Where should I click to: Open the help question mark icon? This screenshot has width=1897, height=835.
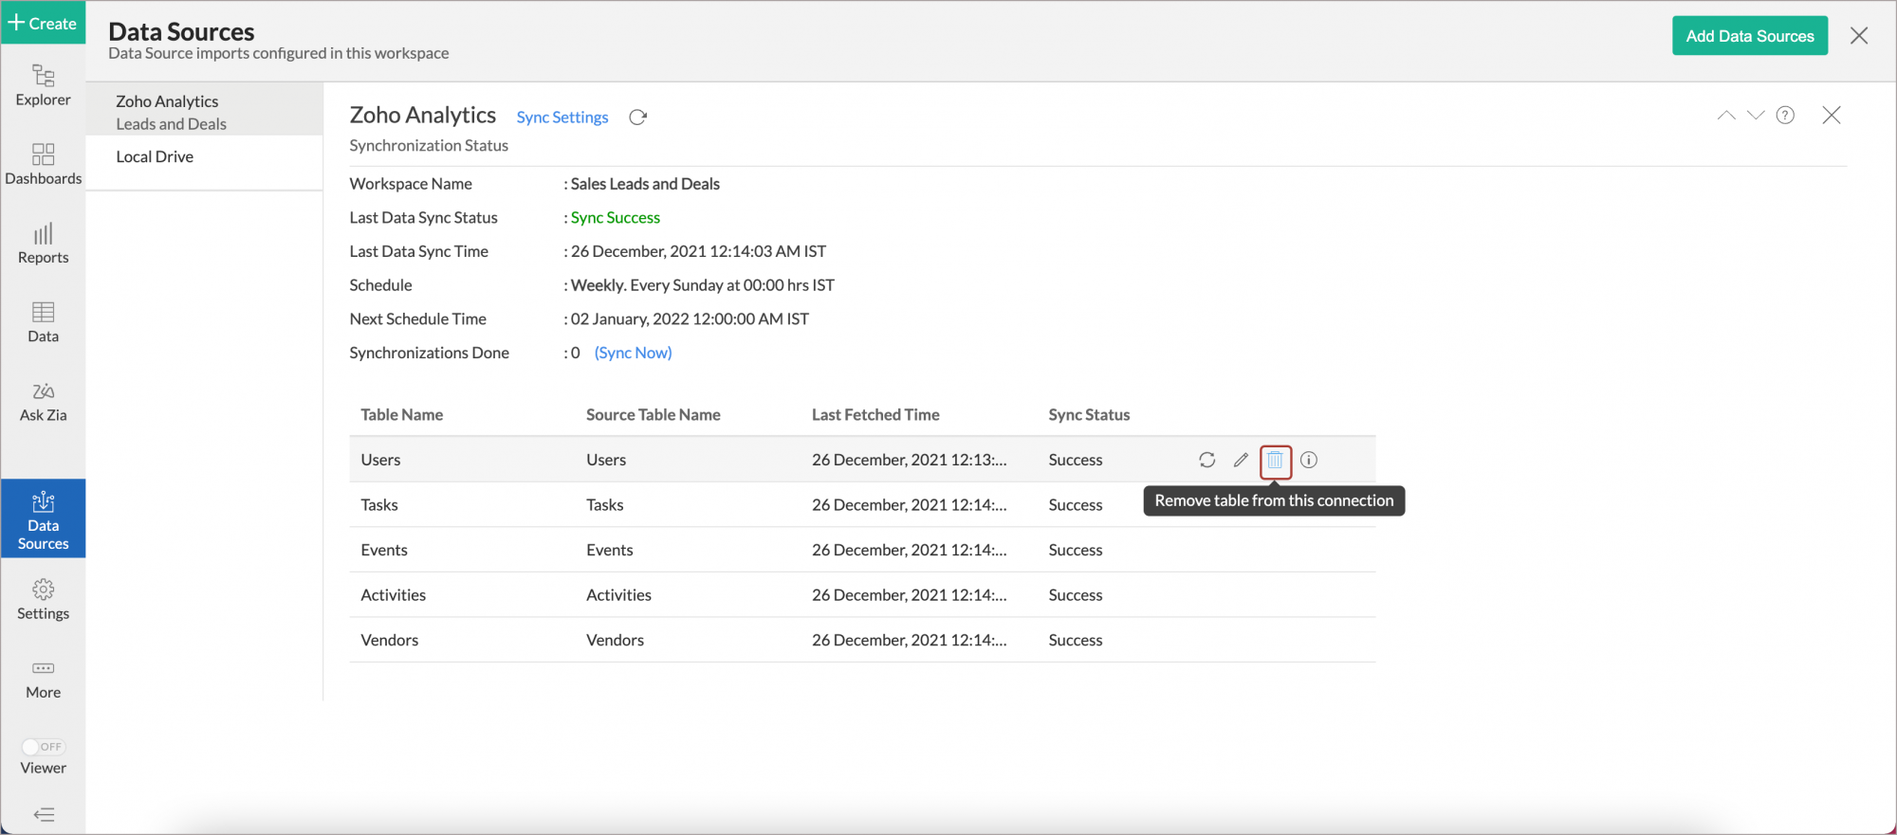pos(1785,116)
